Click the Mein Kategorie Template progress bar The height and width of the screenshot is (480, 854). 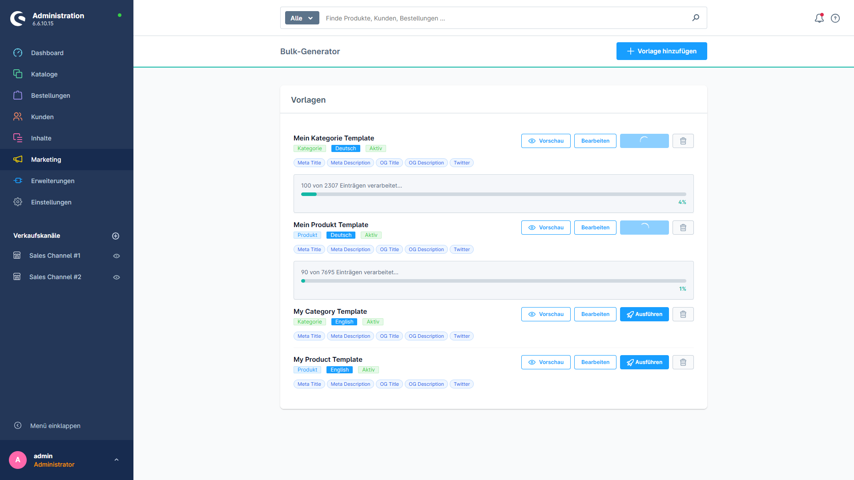[493, 194]
